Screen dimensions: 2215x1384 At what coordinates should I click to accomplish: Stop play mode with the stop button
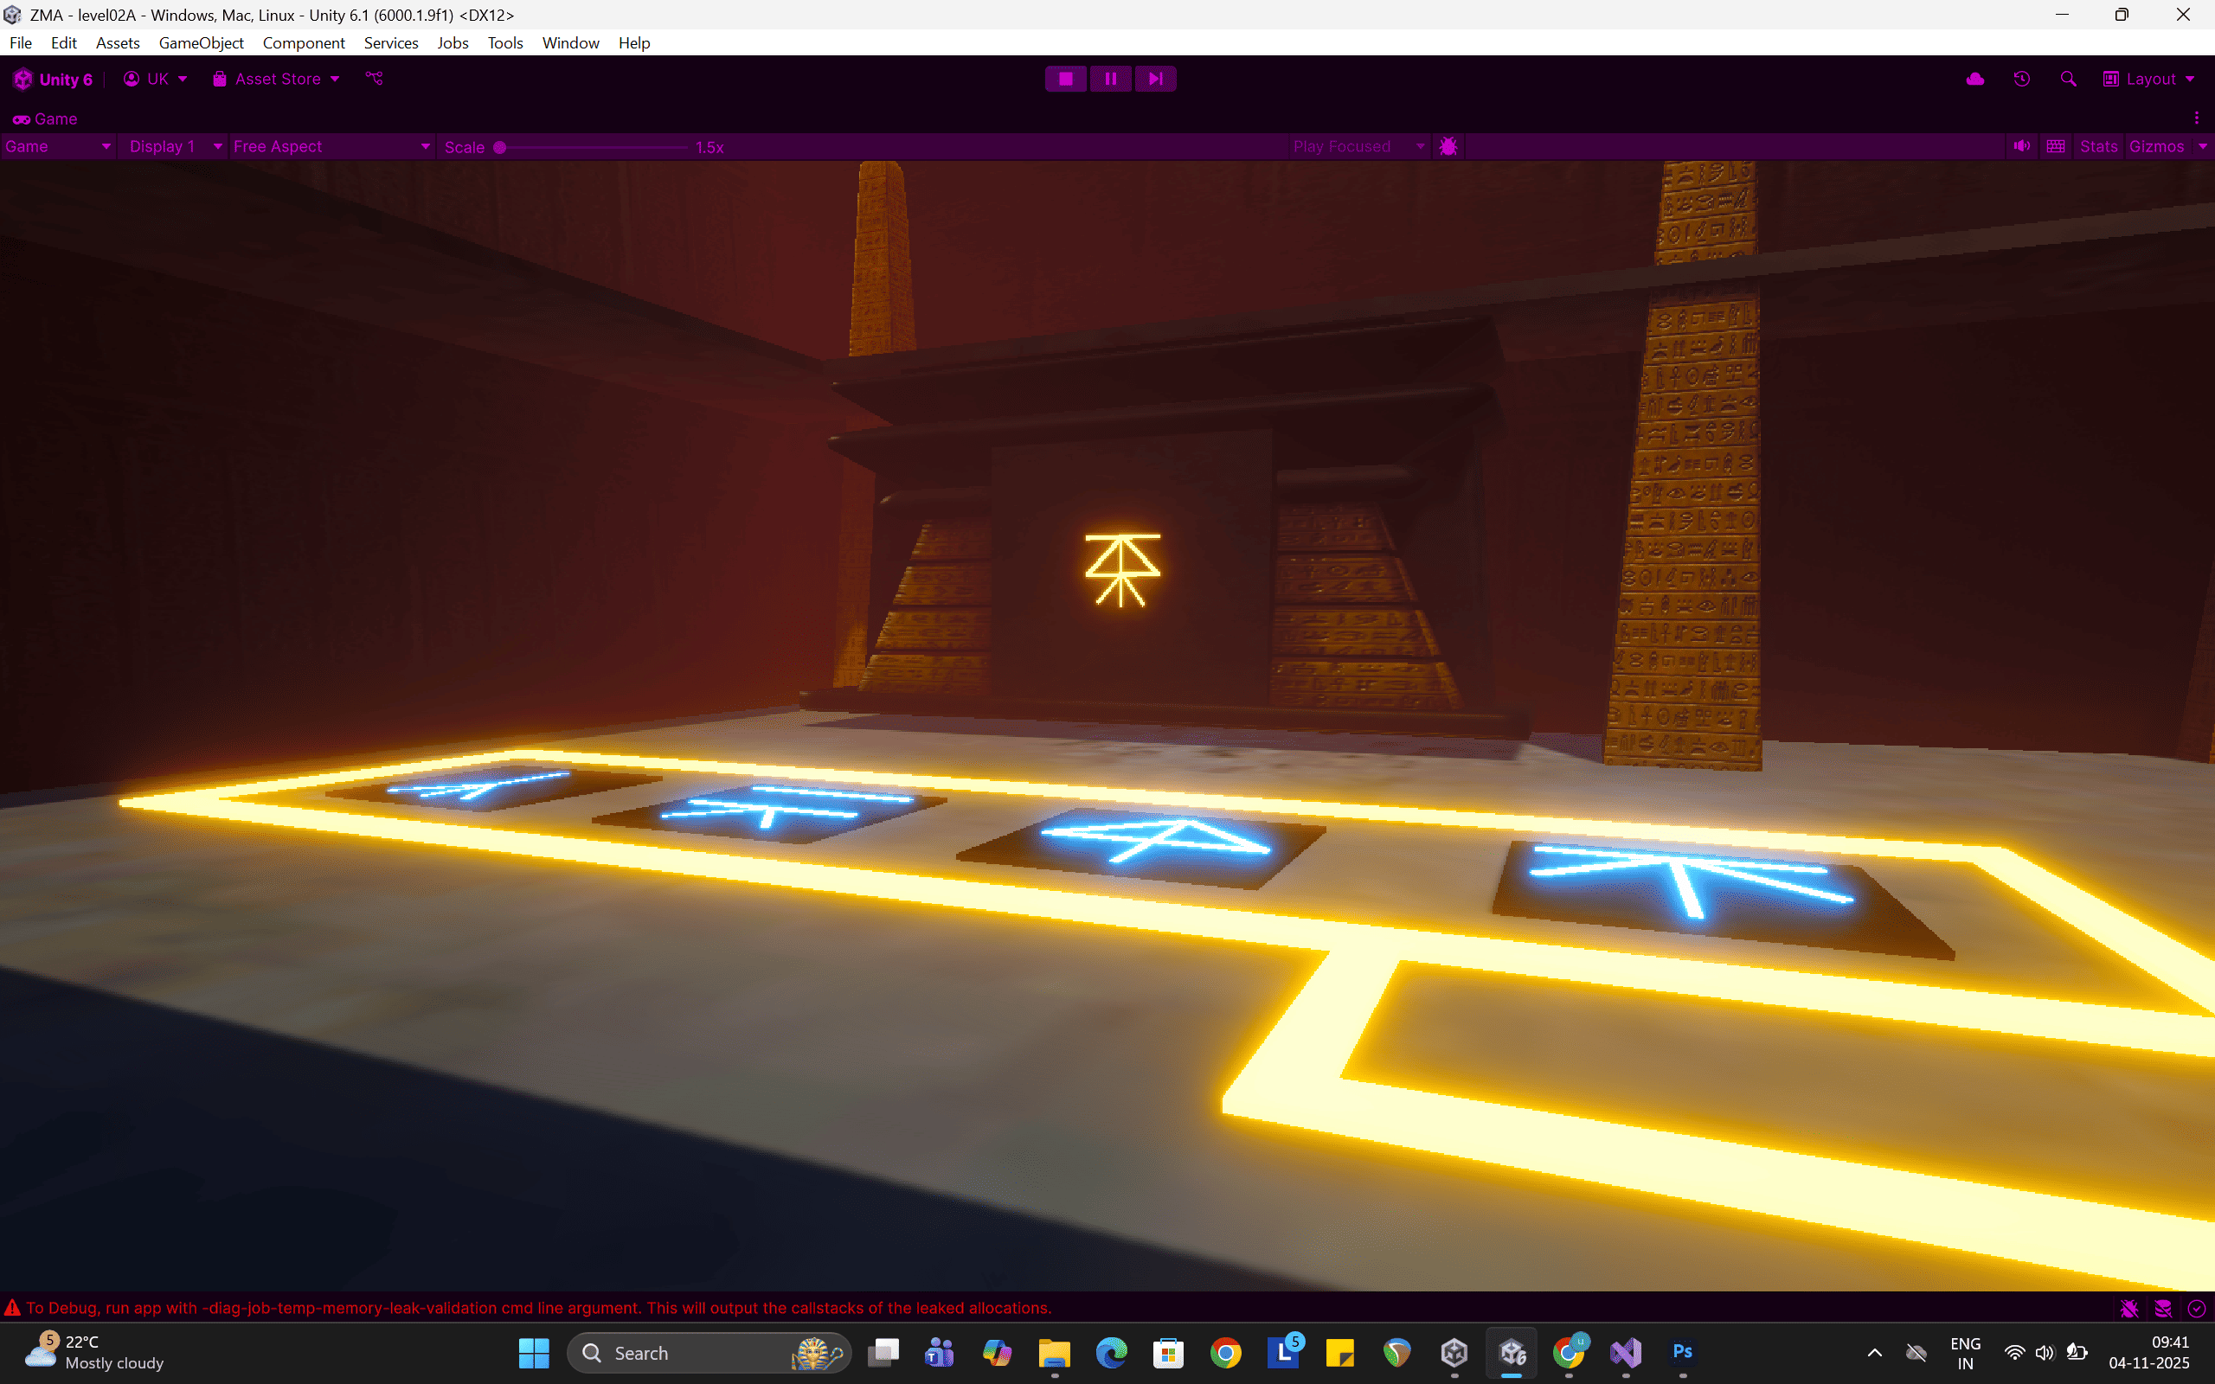point(1065,79)
